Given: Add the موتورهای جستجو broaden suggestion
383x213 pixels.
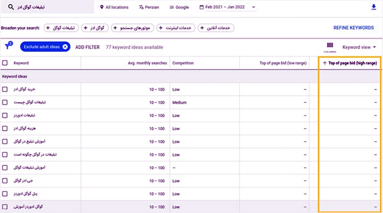Looking at the screenshot, I should (x=133, y=28).
